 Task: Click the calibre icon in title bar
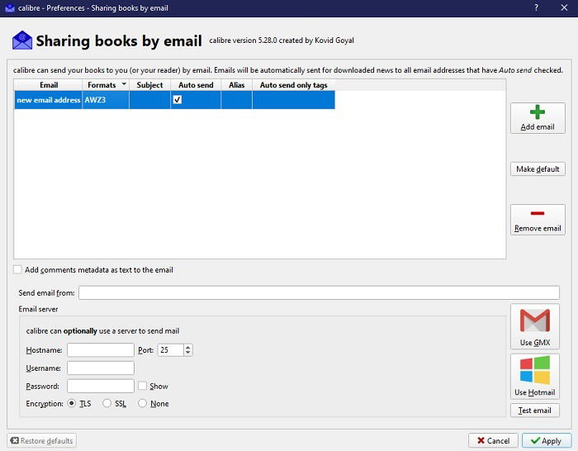click(x=10, y=7)
